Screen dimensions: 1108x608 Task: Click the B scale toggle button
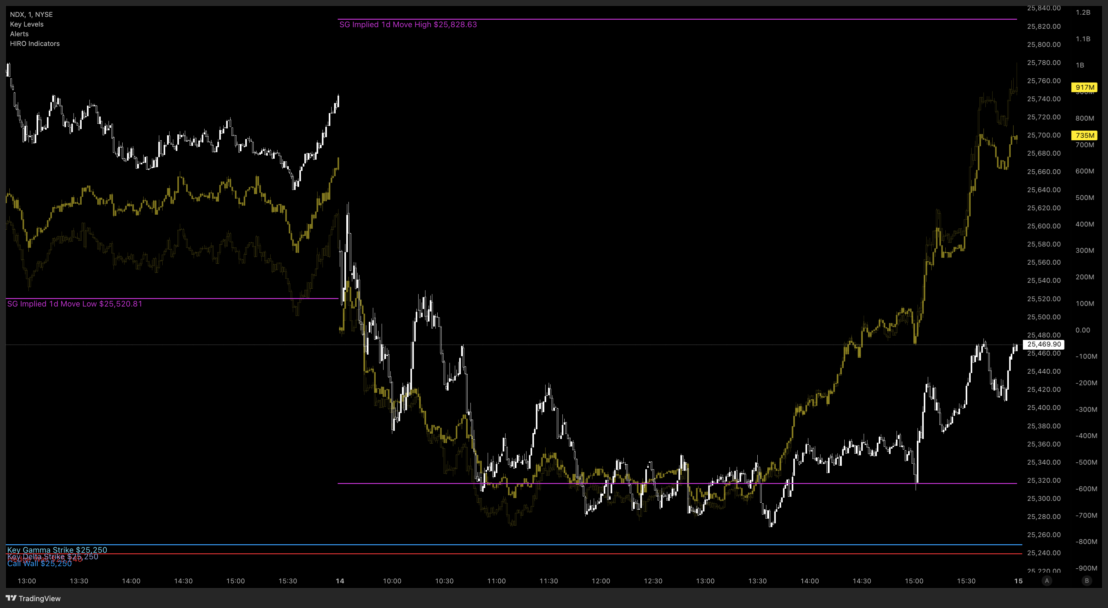[1086, 581]
